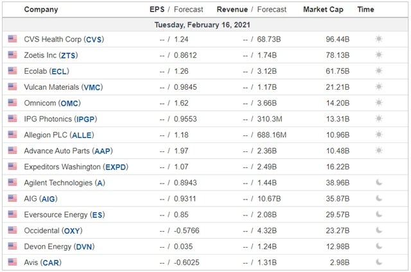Click the US flag icon beside Expeditors Washington
Screen dimensions: 411x272
point(12,166)
